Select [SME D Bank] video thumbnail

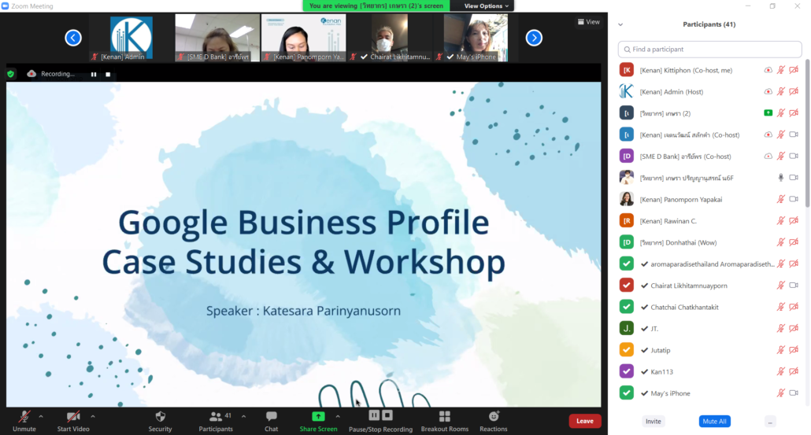coord(217,38)
